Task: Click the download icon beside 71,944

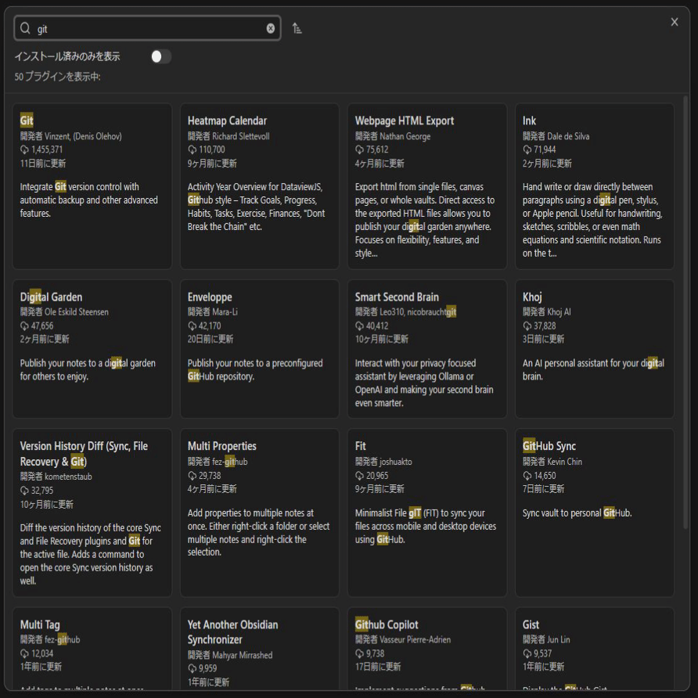Action: click(x=527, y=149)
